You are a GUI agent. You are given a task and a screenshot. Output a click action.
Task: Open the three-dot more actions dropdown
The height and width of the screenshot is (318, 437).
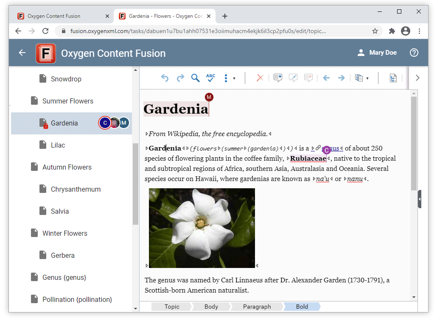point(230,78)
